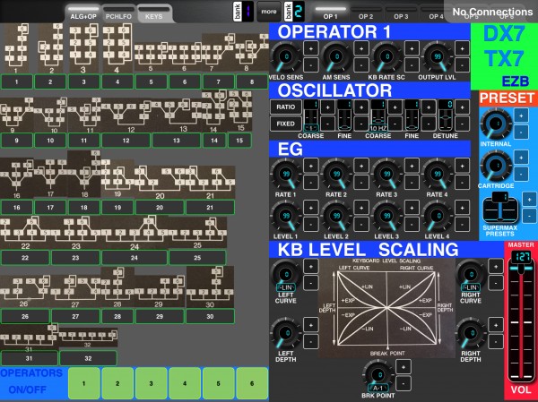This screenshot has height=402, width=538.
Task: Click the VELO SENS knob
Action: [286, 57]
